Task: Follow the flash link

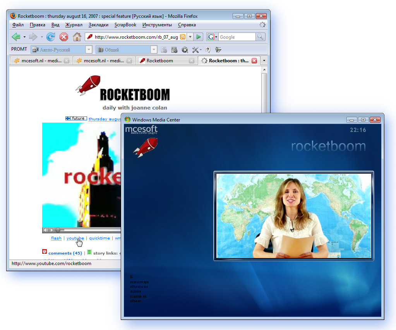Action: click(56, 238)
